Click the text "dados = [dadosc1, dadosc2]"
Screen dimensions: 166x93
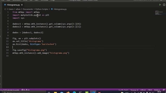(28, 33)
